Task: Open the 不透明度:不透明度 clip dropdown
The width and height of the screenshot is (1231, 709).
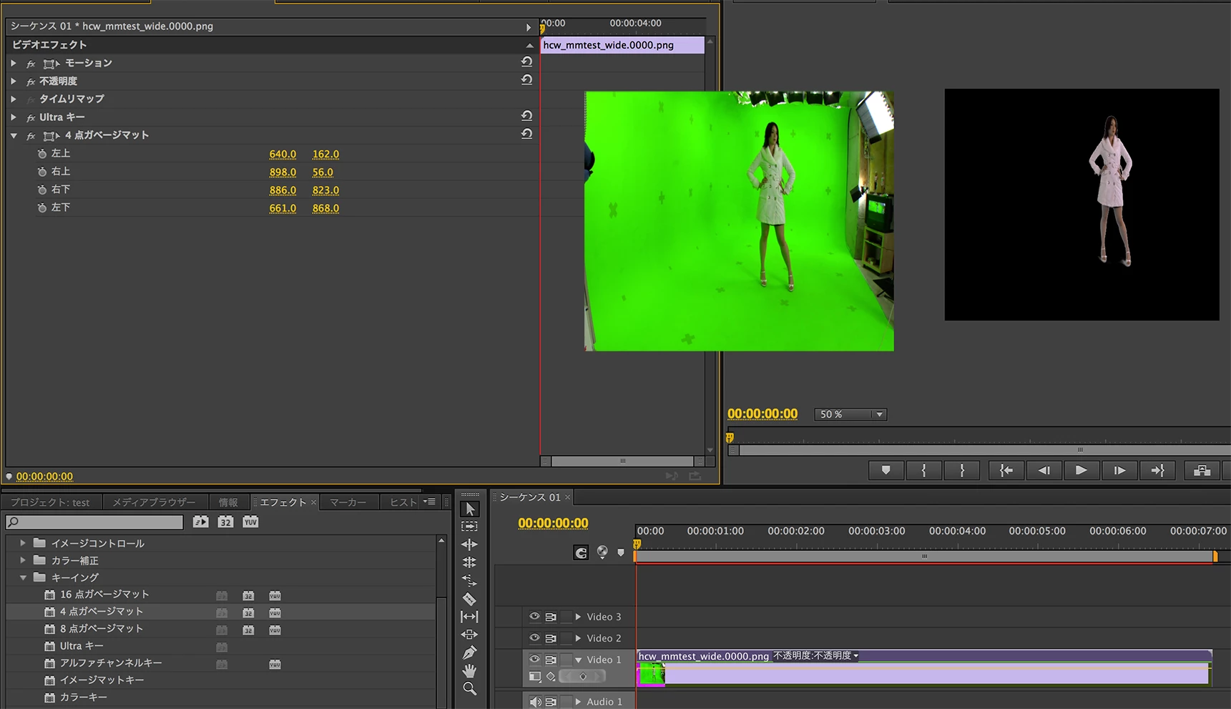Action: pyautogui.click(x=816, y=656)
